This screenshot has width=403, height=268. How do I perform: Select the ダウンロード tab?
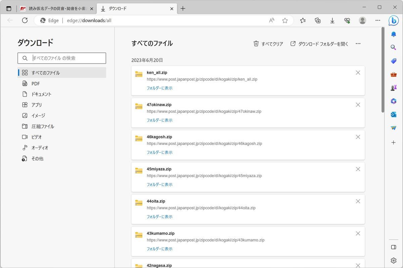tap(137, 9)
